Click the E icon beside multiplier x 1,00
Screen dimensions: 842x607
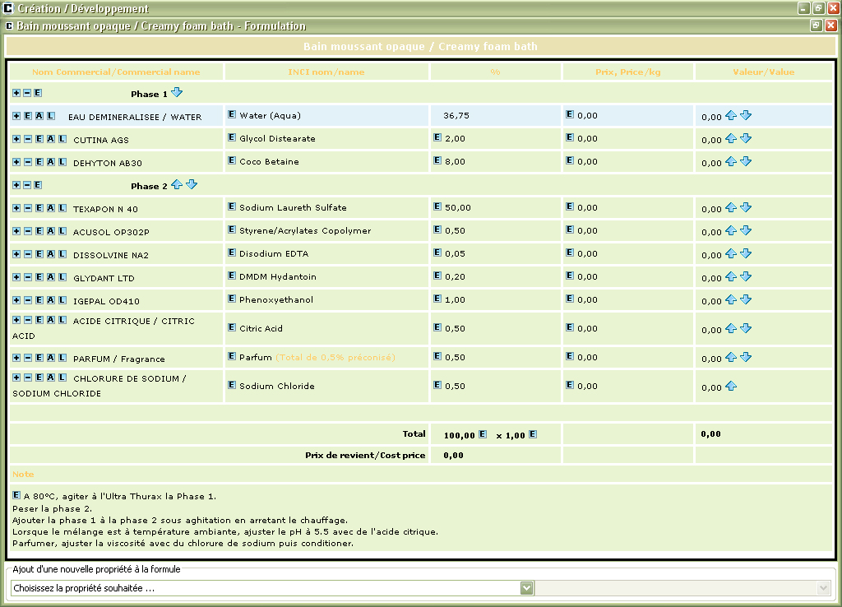(x=533, y=434)
